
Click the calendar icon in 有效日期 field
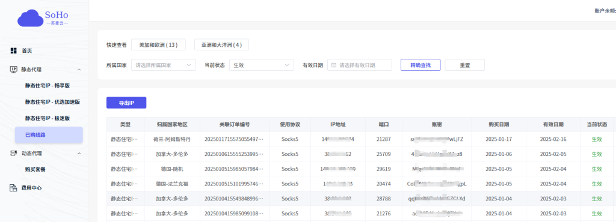click(x=334, y=65)
